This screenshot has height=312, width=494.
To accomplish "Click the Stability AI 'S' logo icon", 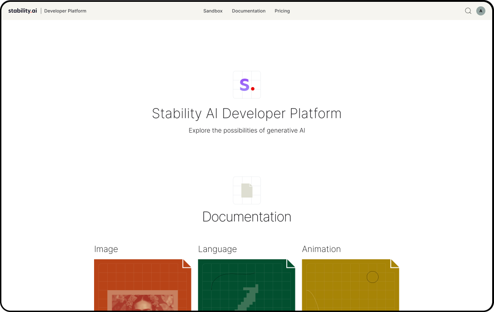I will 247,84.
